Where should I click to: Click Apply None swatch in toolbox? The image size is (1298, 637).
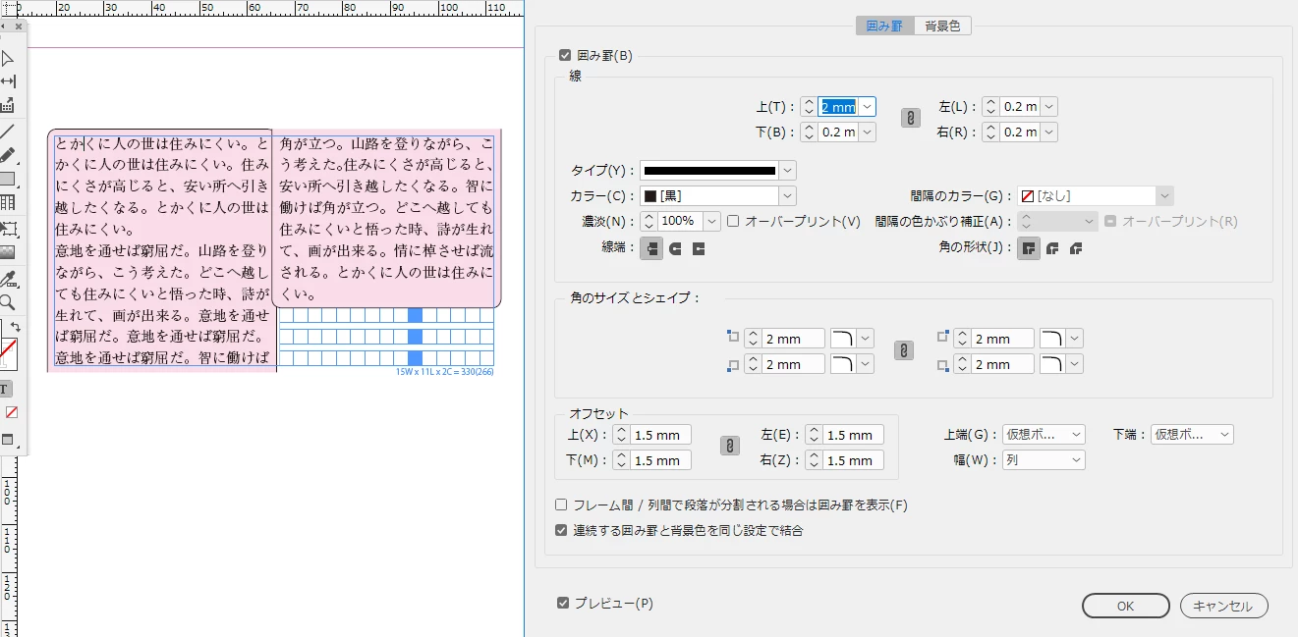(x=12, y=412)
